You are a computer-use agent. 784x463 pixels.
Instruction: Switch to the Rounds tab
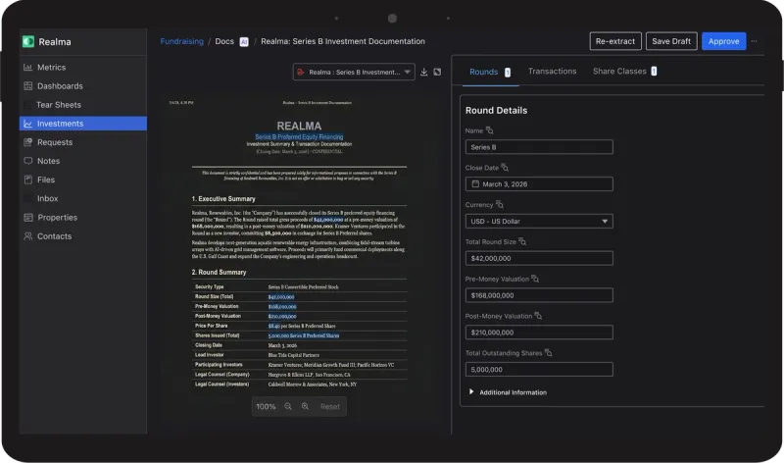tap(490, 72)
